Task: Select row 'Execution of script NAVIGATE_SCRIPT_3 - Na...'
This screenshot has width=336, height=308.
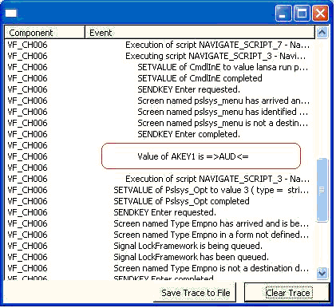Action: [160, 179]
